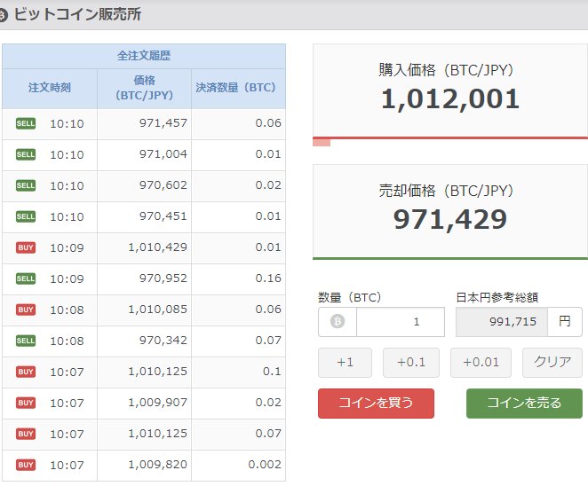Click the 日本円参考総額 field showing 991,715
588x494 pixels.
tap(501, 322)
